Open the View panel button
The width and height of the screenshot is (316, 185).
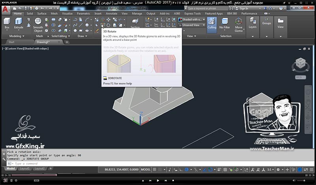280,27
